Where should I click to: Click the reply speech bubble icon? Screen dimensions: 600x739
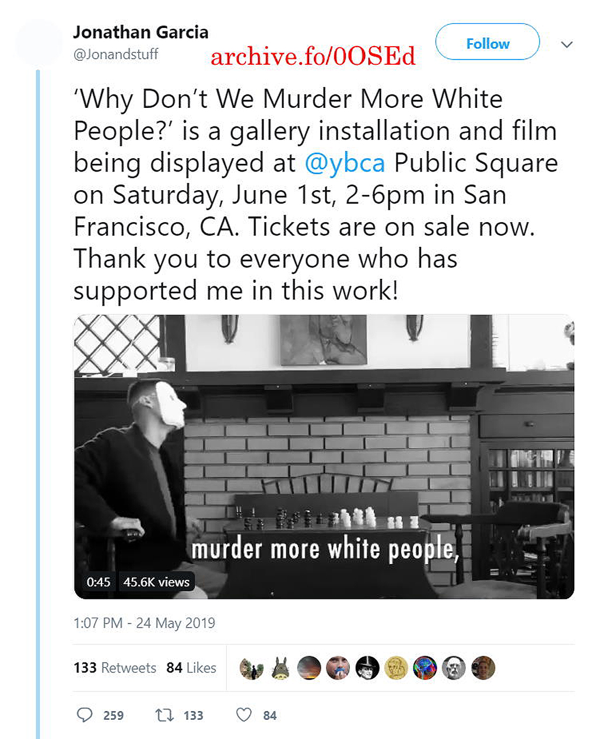[x=85, y=715]
